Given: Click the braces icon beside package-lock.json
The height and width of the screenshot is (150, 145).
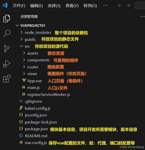Looking at the screenshot, I should click(x=21, y=122).
